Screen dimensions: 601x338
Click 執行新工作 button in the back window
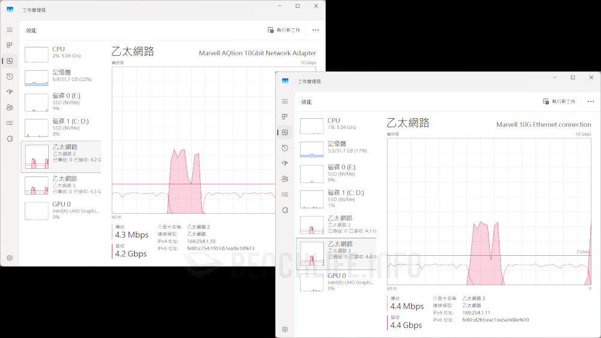(x=284, y=30)
